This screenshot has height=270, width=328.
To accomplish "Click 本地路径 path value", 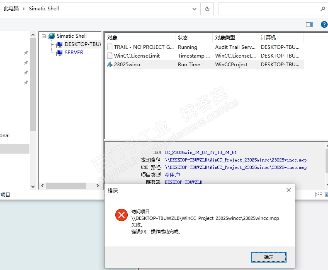I will (236, 160).
